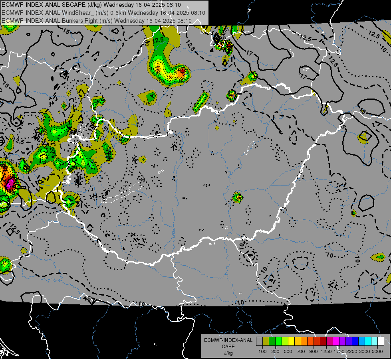Select the violet-indigo legend swatch
The width and height of the screenshot is (391, 359).
pos(349,341)
